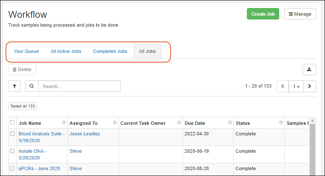325x176 pixels.
Task: Expand the page number dropdown
Action: [x=296, y=86]
